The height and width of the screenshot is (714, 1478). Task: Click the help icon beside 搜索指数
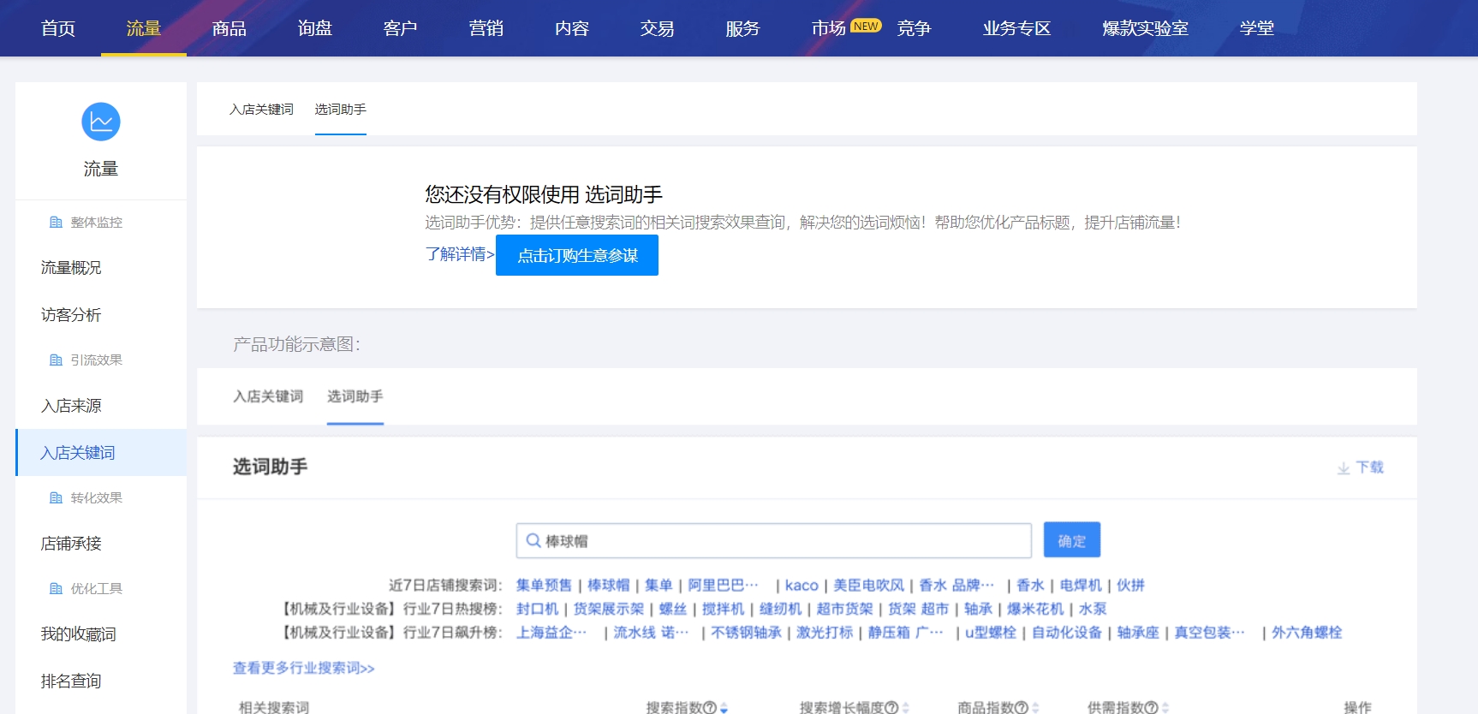pyautogui.click(x=710, y=708)
